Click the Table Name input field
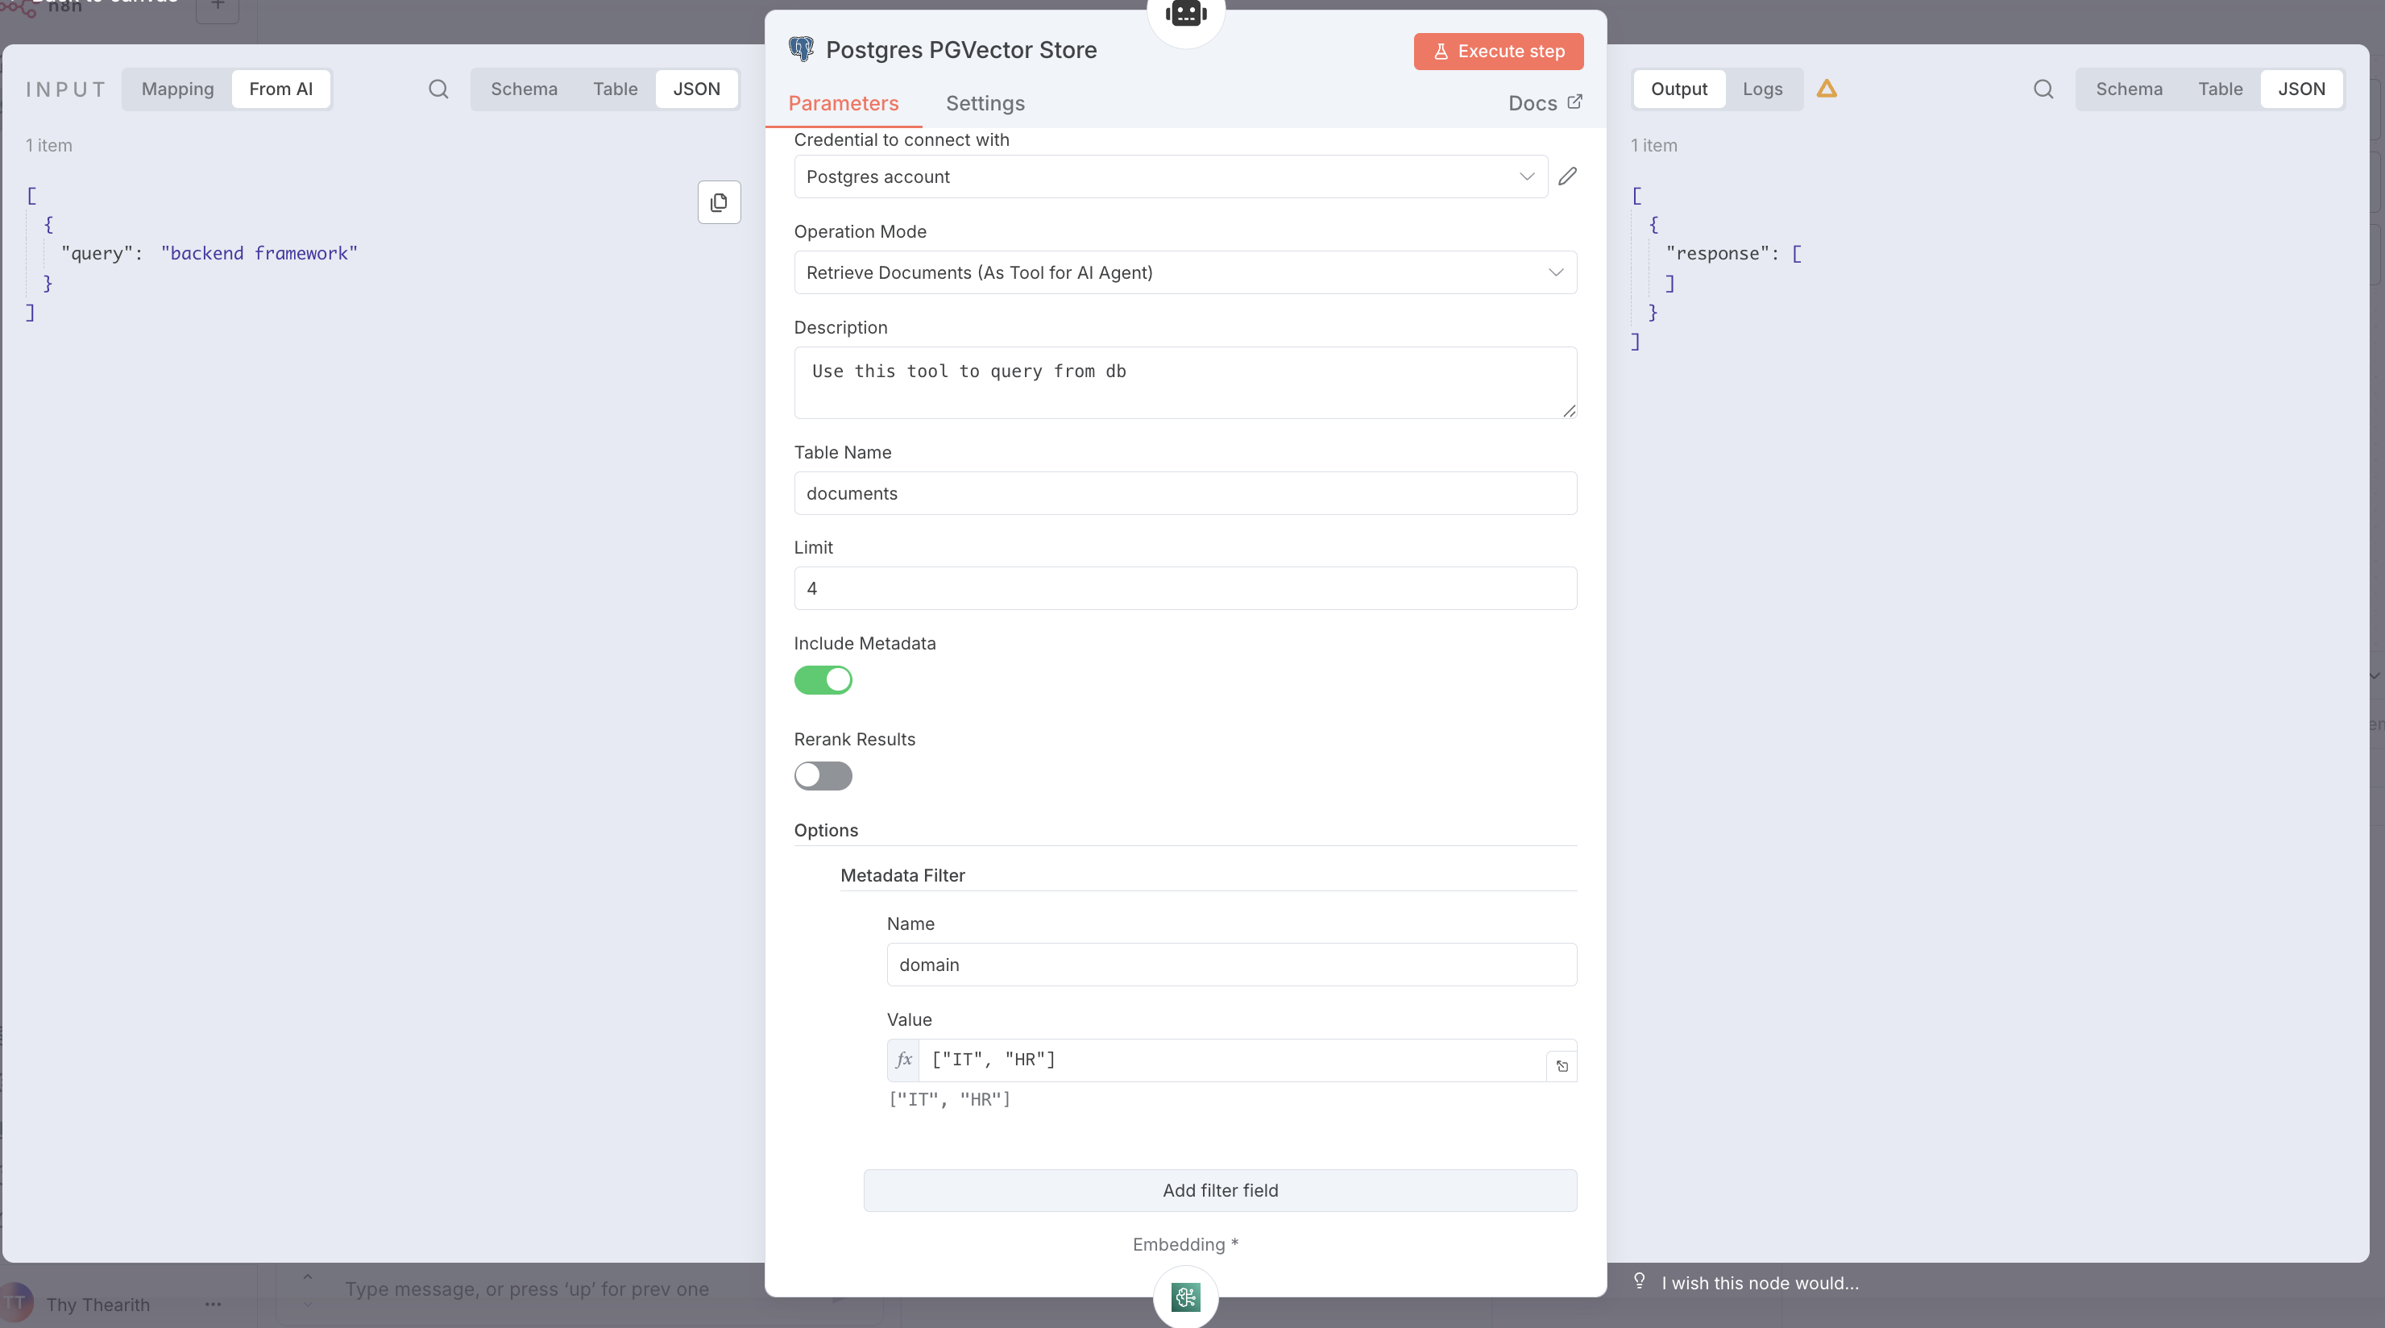 (x=1184, y=492)
